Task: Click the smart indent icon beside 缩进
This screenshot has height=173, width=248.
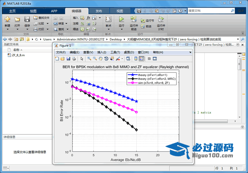Action: [83, 29]
